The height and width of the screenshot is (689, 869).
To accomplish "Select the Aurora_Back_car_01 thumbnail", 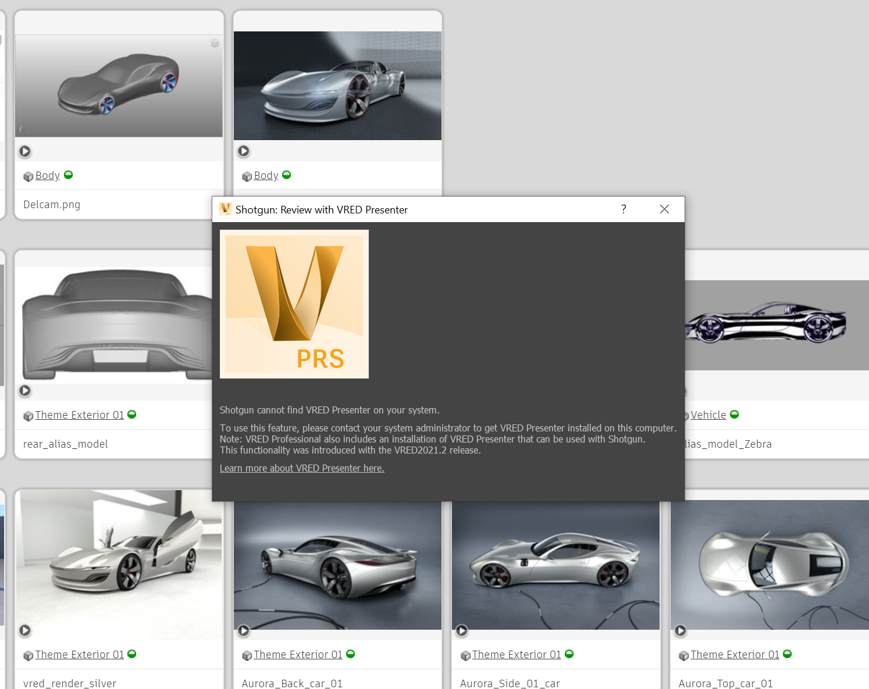I will [x=337, y=565].
